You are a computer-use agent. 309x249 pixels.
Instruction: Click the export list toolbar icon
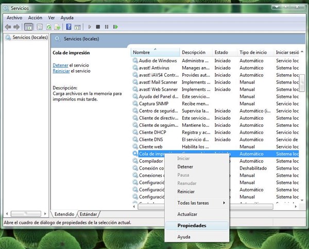click(58, 27)
